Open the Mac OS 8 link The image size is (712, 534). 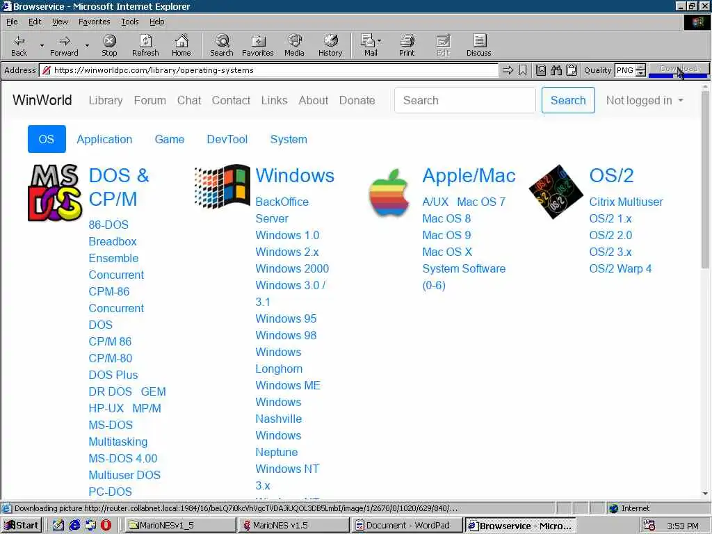pyautogui.click(x=446, y=218)
